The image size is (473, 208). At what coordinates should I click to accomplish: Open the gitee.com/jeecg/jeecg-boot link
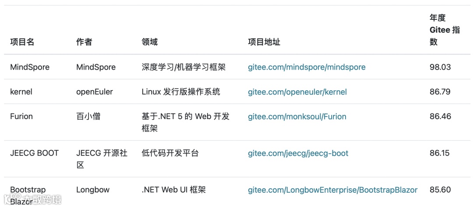pos(298,153)
